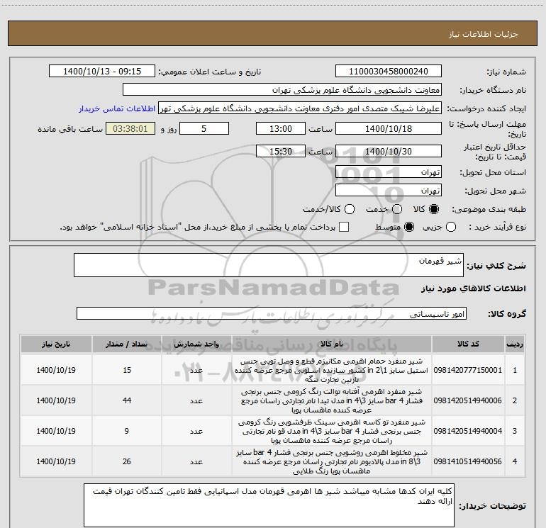Click the need date 1400/10/19 in row 1
The image size is (546, 528).
pyautogui.click(x=56, y=371)
